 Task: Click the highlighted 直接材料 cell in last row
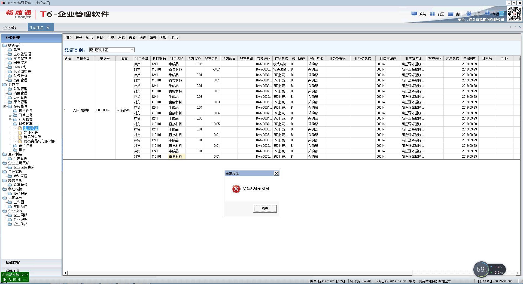(177, 157)
